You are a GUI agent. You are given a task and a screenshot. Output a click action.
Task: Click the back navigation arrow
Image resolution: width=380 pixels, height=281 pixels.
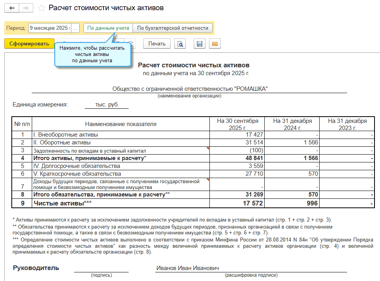[12, 8]
